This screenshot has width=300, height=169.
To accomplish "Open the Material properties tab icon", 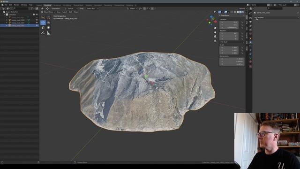I will click(x=250, y=62).
